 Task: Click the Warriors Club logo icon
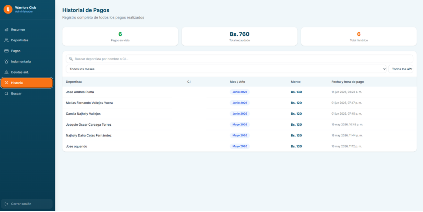[8, 9]
